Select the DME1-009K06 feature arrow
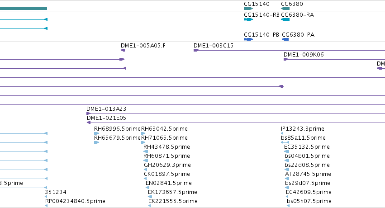The height and width of the screenshot is (208, 385). coord(286,59)
